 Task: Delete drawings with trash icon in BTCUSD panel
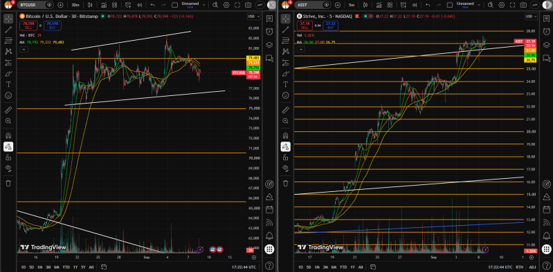[x=8, y=183]
